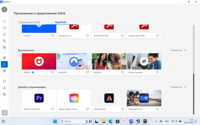Open the live update refresh icon in sidebar
This screenshot has width=200, height=125.
pos(4,47)
